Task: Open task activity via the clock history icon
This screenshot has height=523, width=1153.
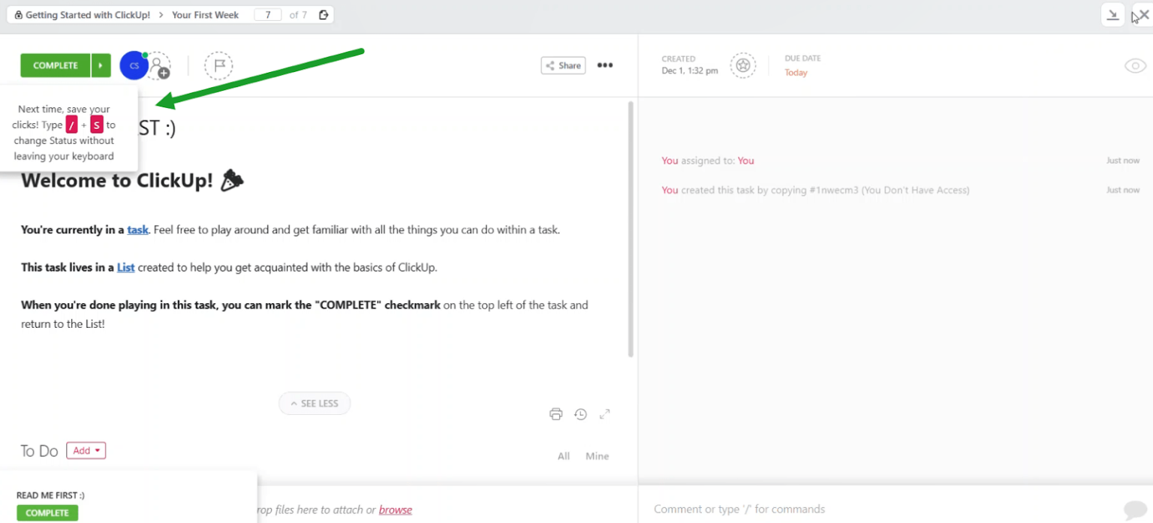Action: pos(581,413)
